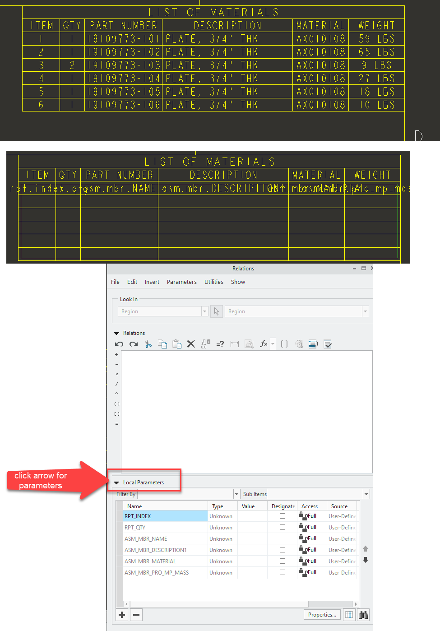Open the parameter search binoculars tool
Viewport: 440px width, 631px height.
[x=363, y=614]
